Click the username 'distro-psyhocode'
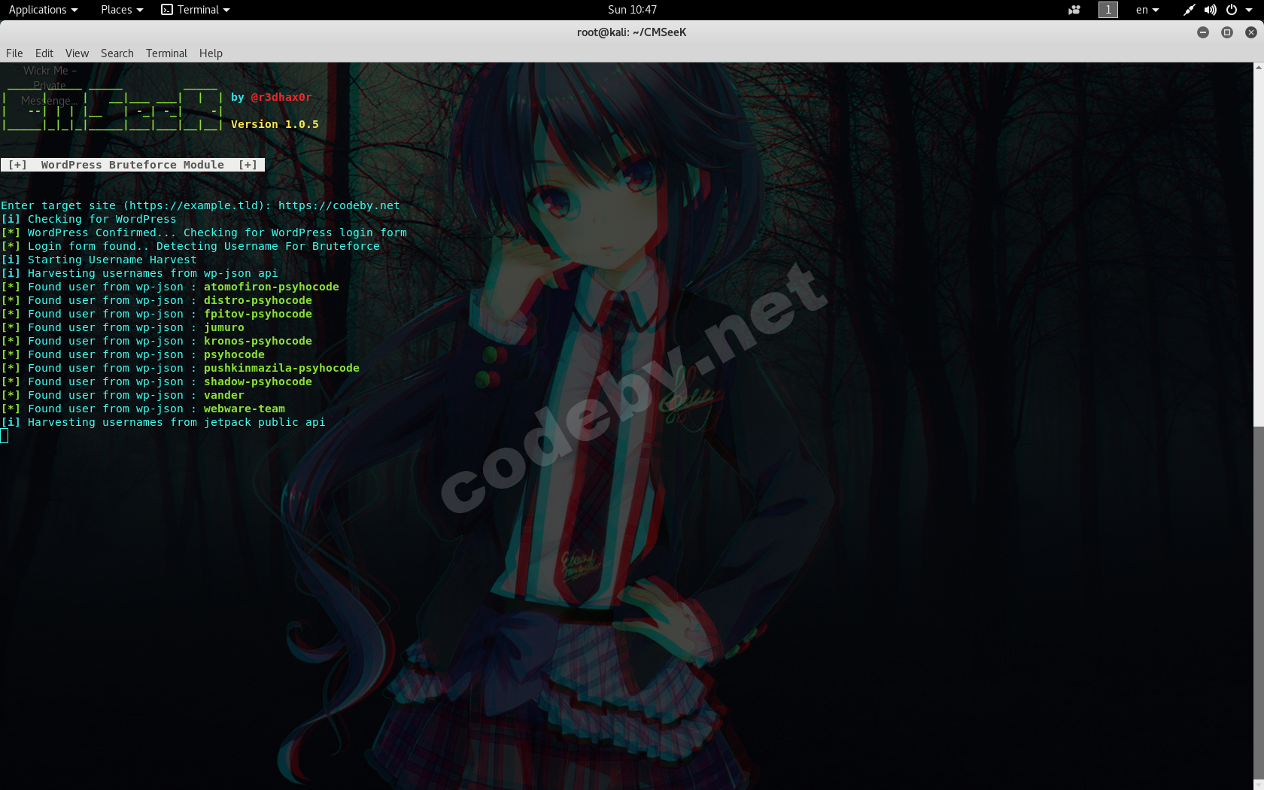The image size is (1264, 790). coord(258,300)
